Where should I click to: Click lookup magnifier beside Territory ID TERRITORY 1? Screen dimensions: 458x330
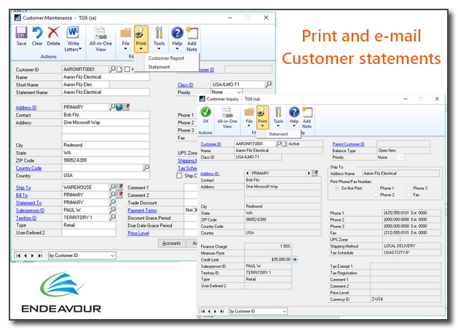pyautogui.click(x=112, y=218)
